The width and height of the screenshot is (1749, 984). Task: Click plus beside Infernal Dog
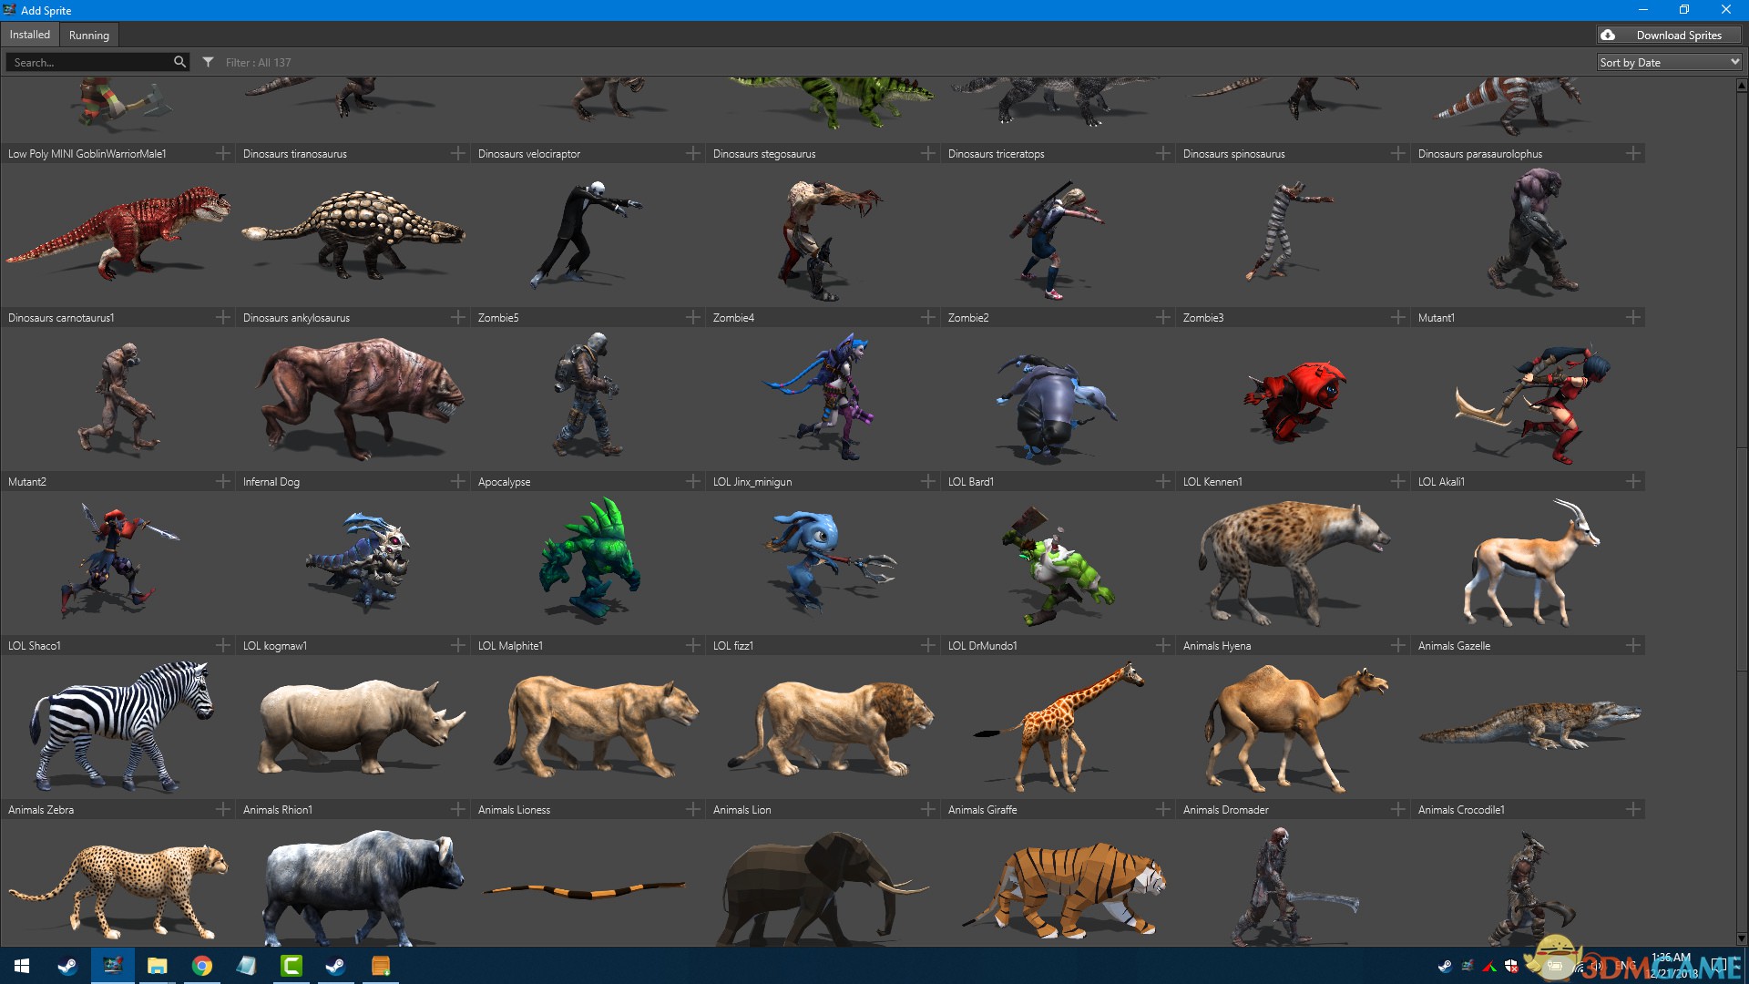pos(458,481)
